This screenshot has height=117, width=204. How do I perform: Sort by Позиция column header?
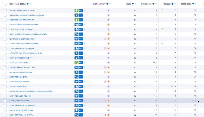(166, 4)
